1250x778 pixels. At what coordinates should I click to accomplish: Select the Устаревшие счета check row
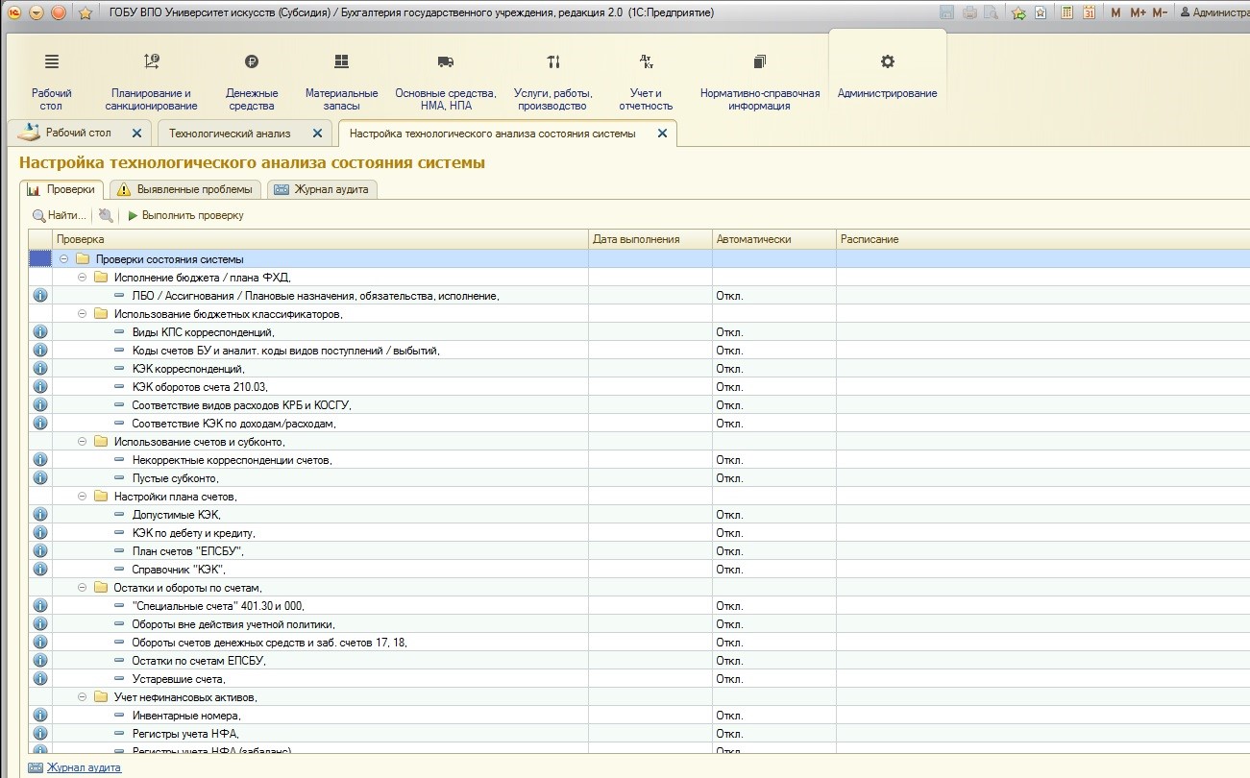pos(179,679)
